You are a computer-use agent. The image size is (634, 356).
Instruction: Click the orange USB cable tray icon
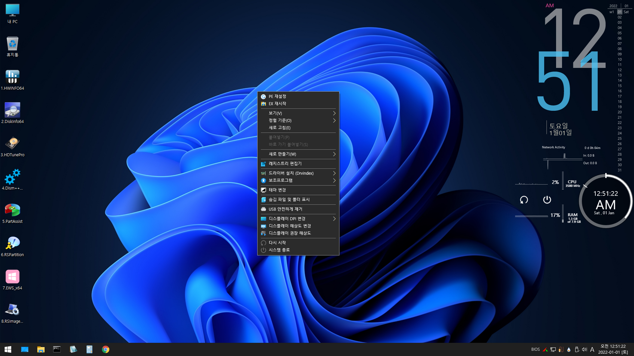pos(561,349)
